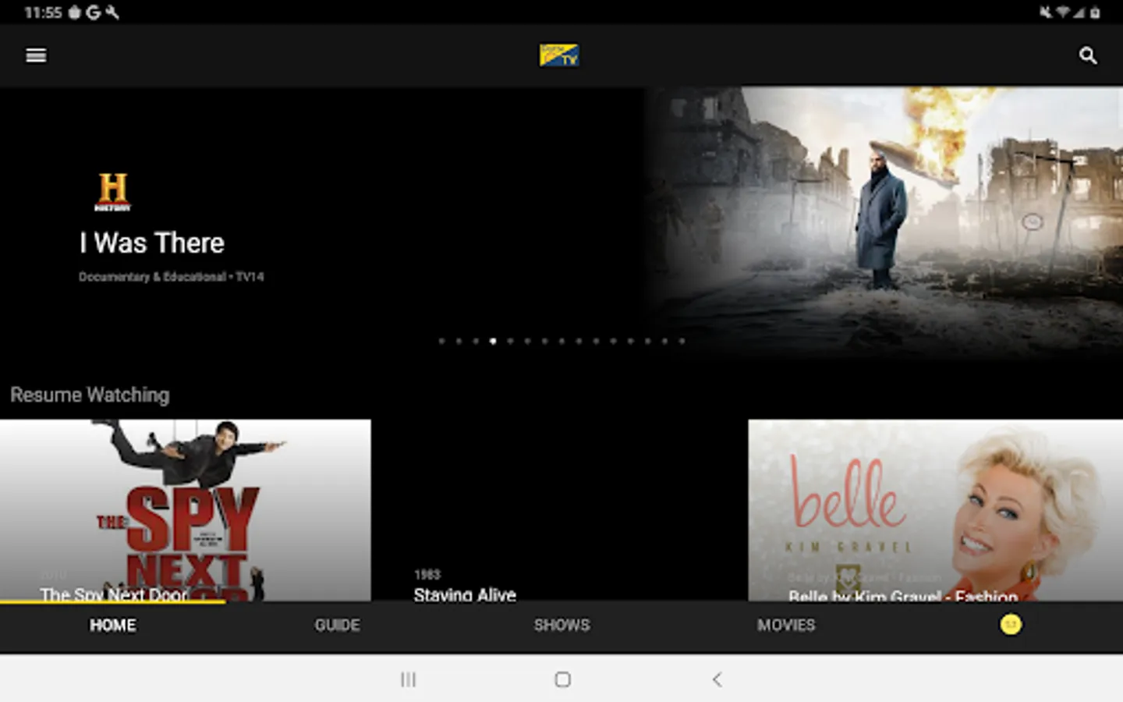Tap the Wi-Fi icon in the status bar
This screenshot has width=1123, height=702.
(x=1063, y=12)
